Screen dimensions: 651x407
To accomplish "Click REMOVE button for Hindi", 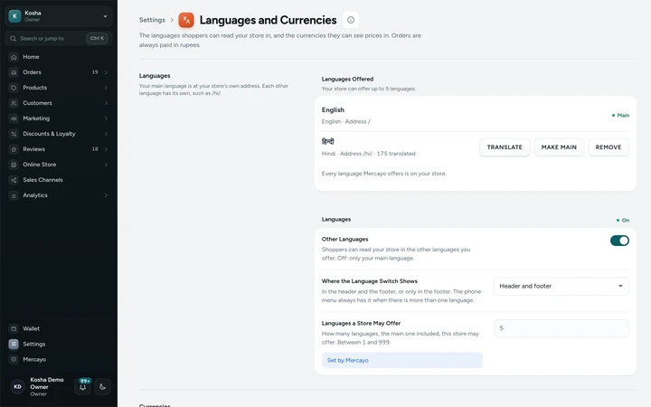I will (609, 147).
